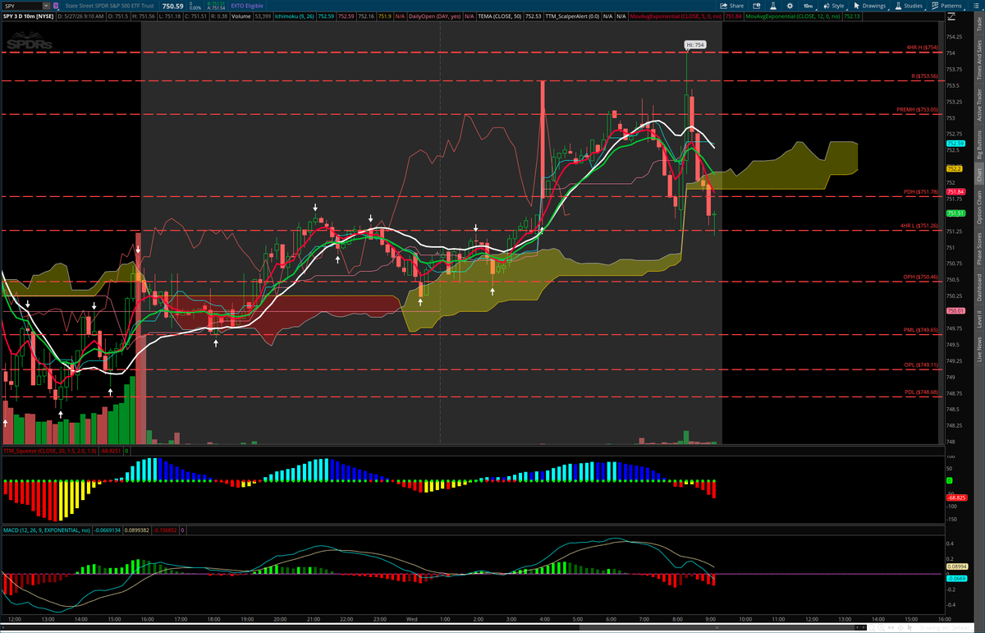Click the Wed date marker on time axis
Image resolution: width=985 pixels, height=633 pixels.
(x=412, y=617)
